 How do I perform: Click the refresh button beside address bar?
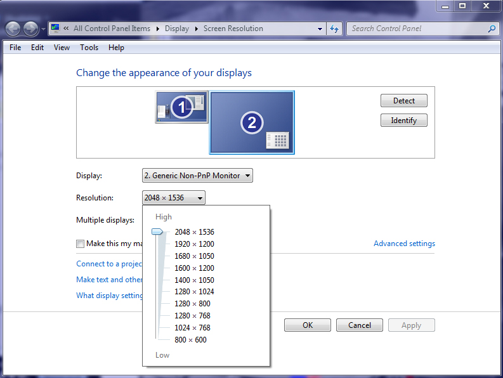pyautogui.click(x=335, y=29)
